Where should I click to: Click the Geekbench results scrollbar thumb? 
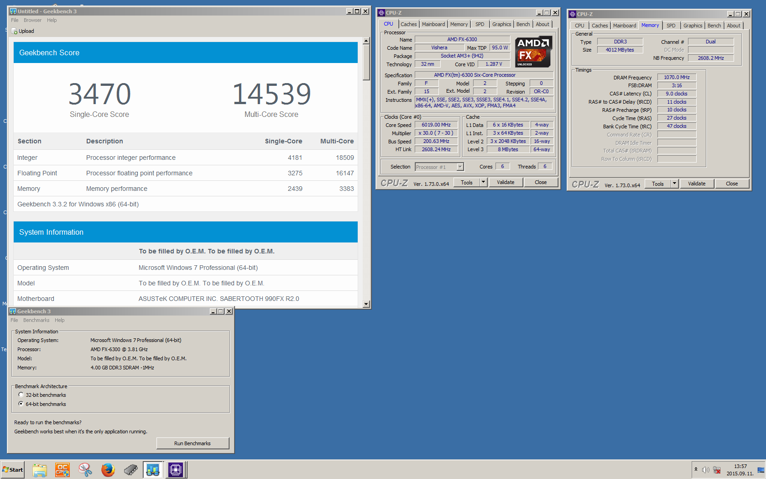click(366, 63)
